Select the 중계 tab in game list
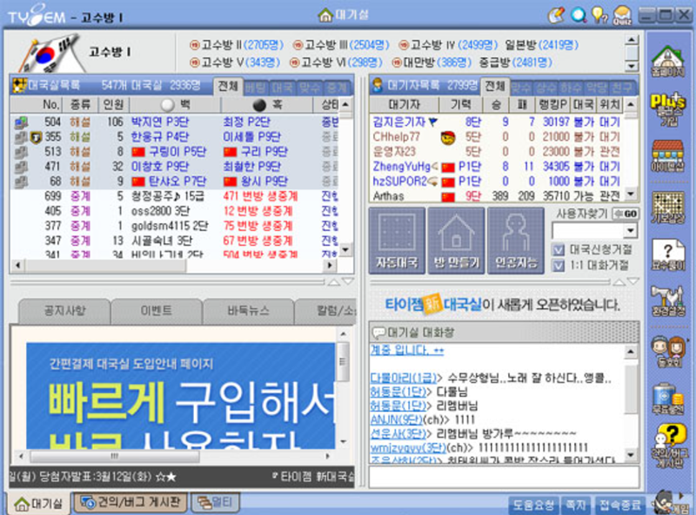 (x=337, y=88)
